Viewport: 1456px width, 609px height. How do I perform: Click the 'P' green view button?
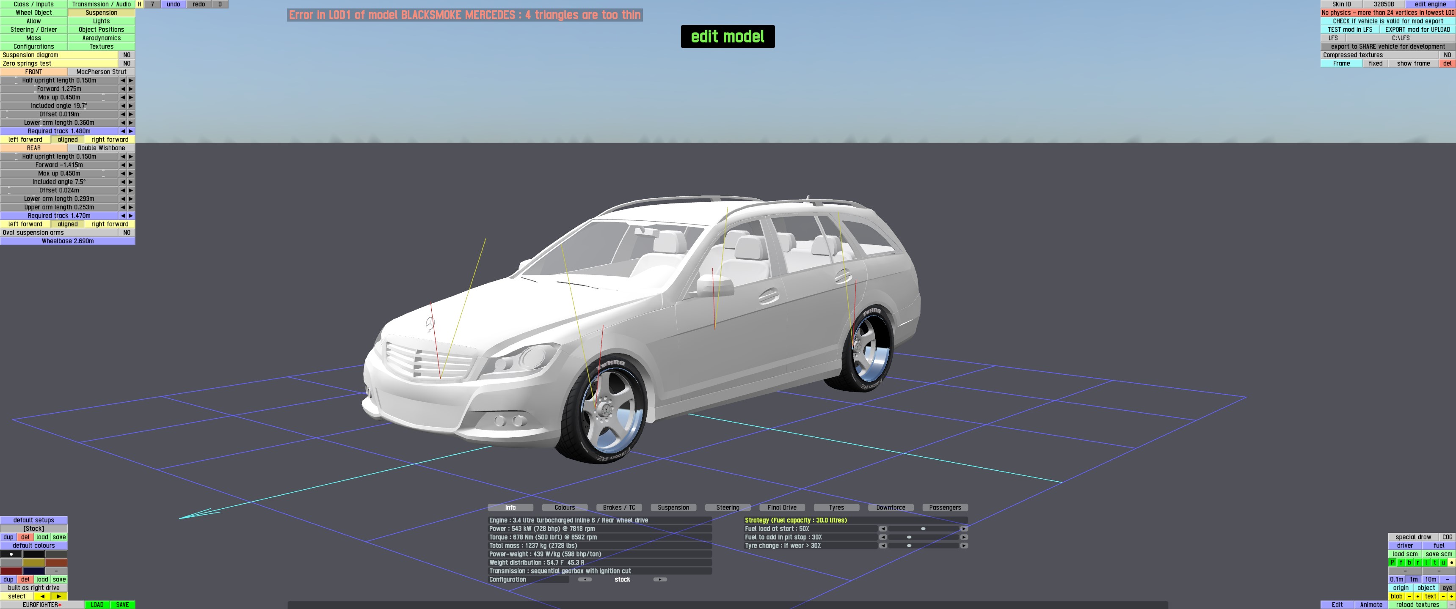tap(1393, 562)
